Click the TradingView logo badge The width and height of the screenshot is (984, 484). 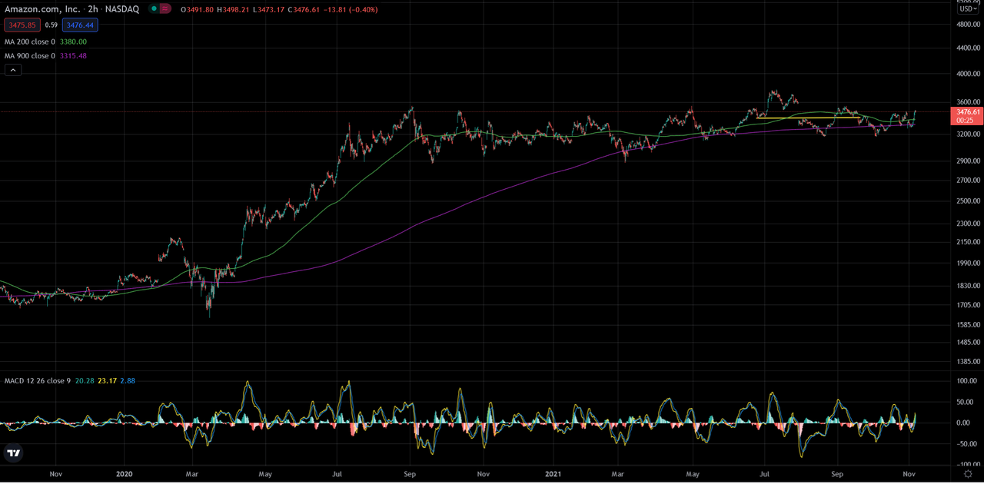pyautogui.click(x=12, y=453)
